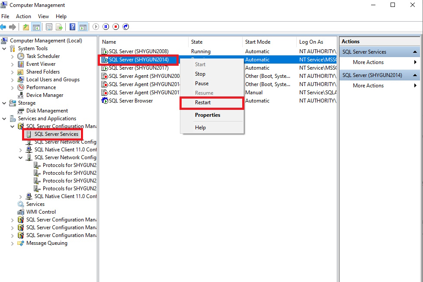Select the System Tools tree node
The width and height of the screenshot is (423, 282).
click(x=32, y=48)
